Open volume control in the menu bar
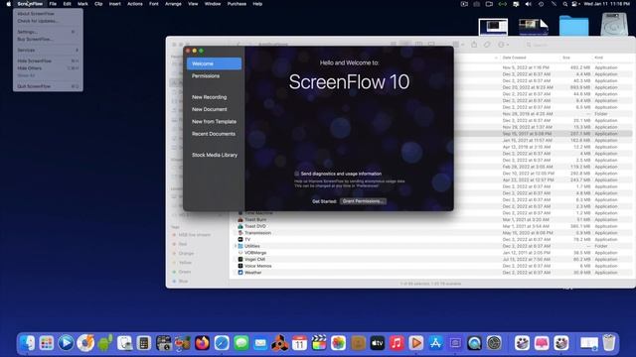636x357 pixels. coord(528,4)
